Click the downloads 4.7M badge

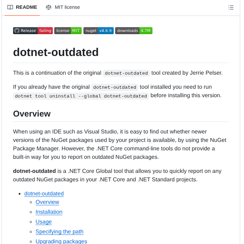[133, 31]
